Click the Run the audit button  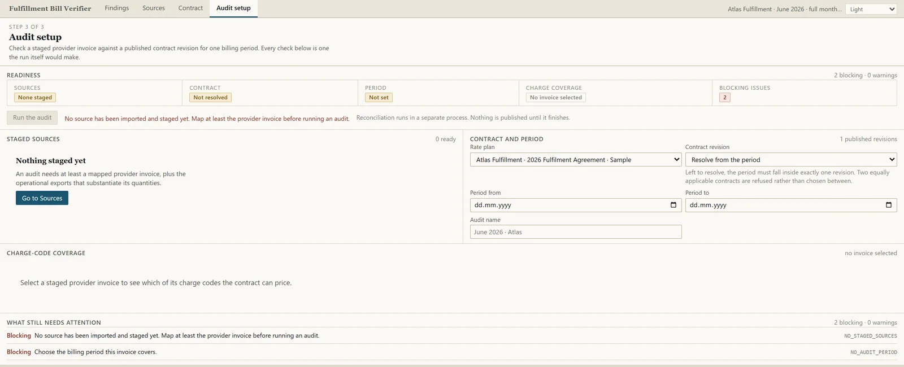click(x=32, y=117)
